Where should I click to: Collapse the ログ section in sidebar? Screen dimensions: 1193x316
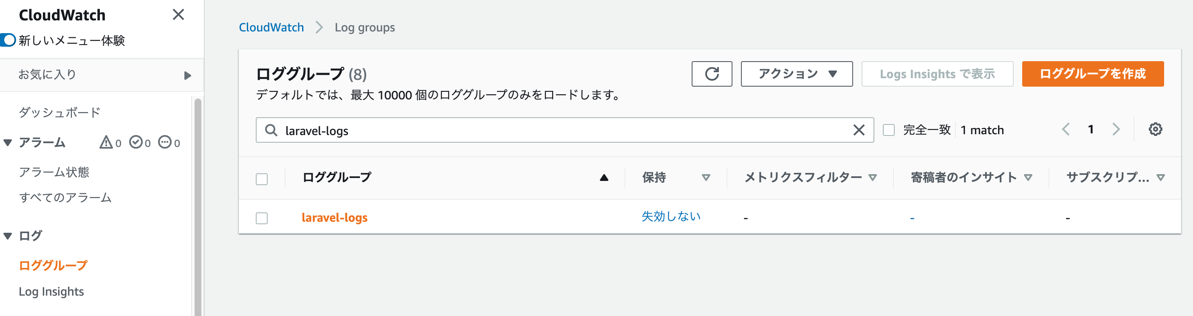click(x=8, y=236)
